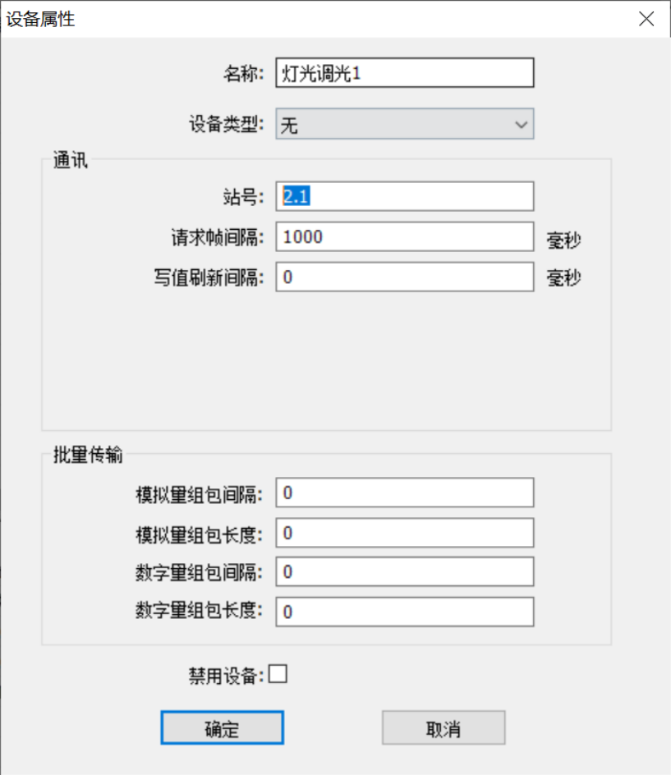
Task: Select the 写值刷新间隔 input box
Action: point(404,277)
